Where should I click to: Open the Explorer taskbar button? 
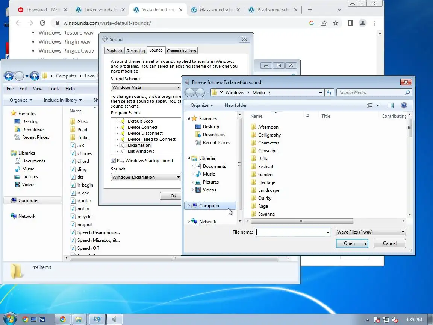click(x=79, y=320)
